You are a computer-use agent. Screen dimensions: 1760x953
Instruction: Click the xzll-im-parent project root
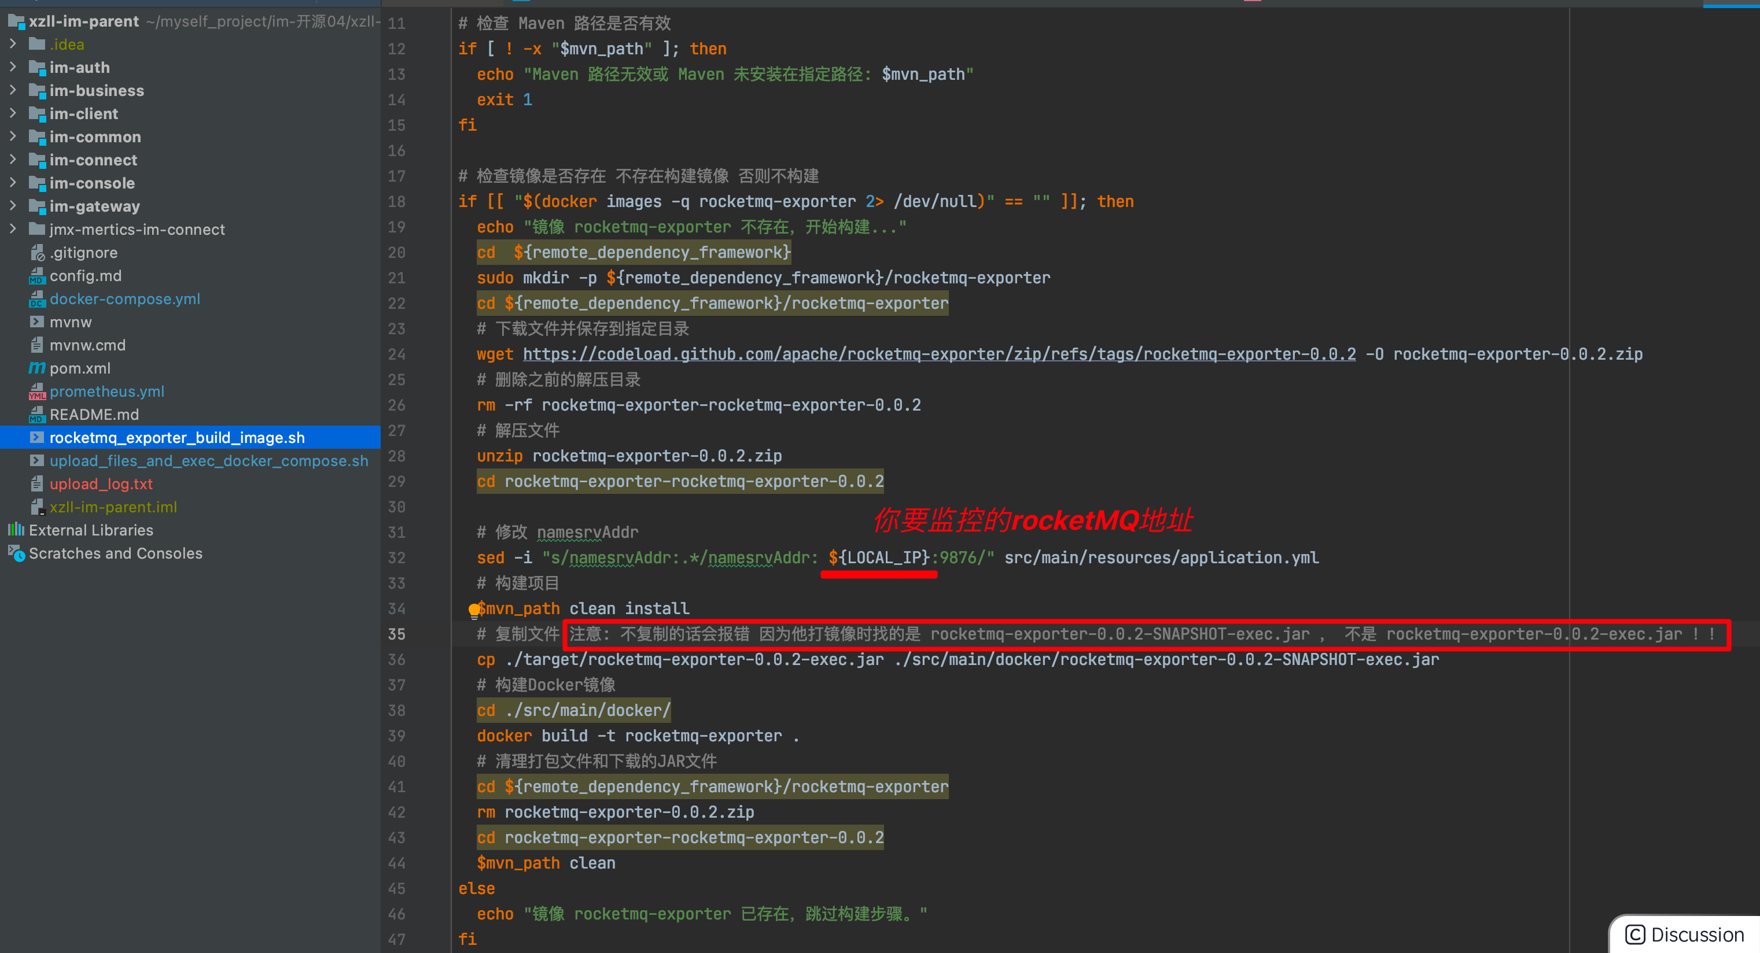(x=83, y=21)
